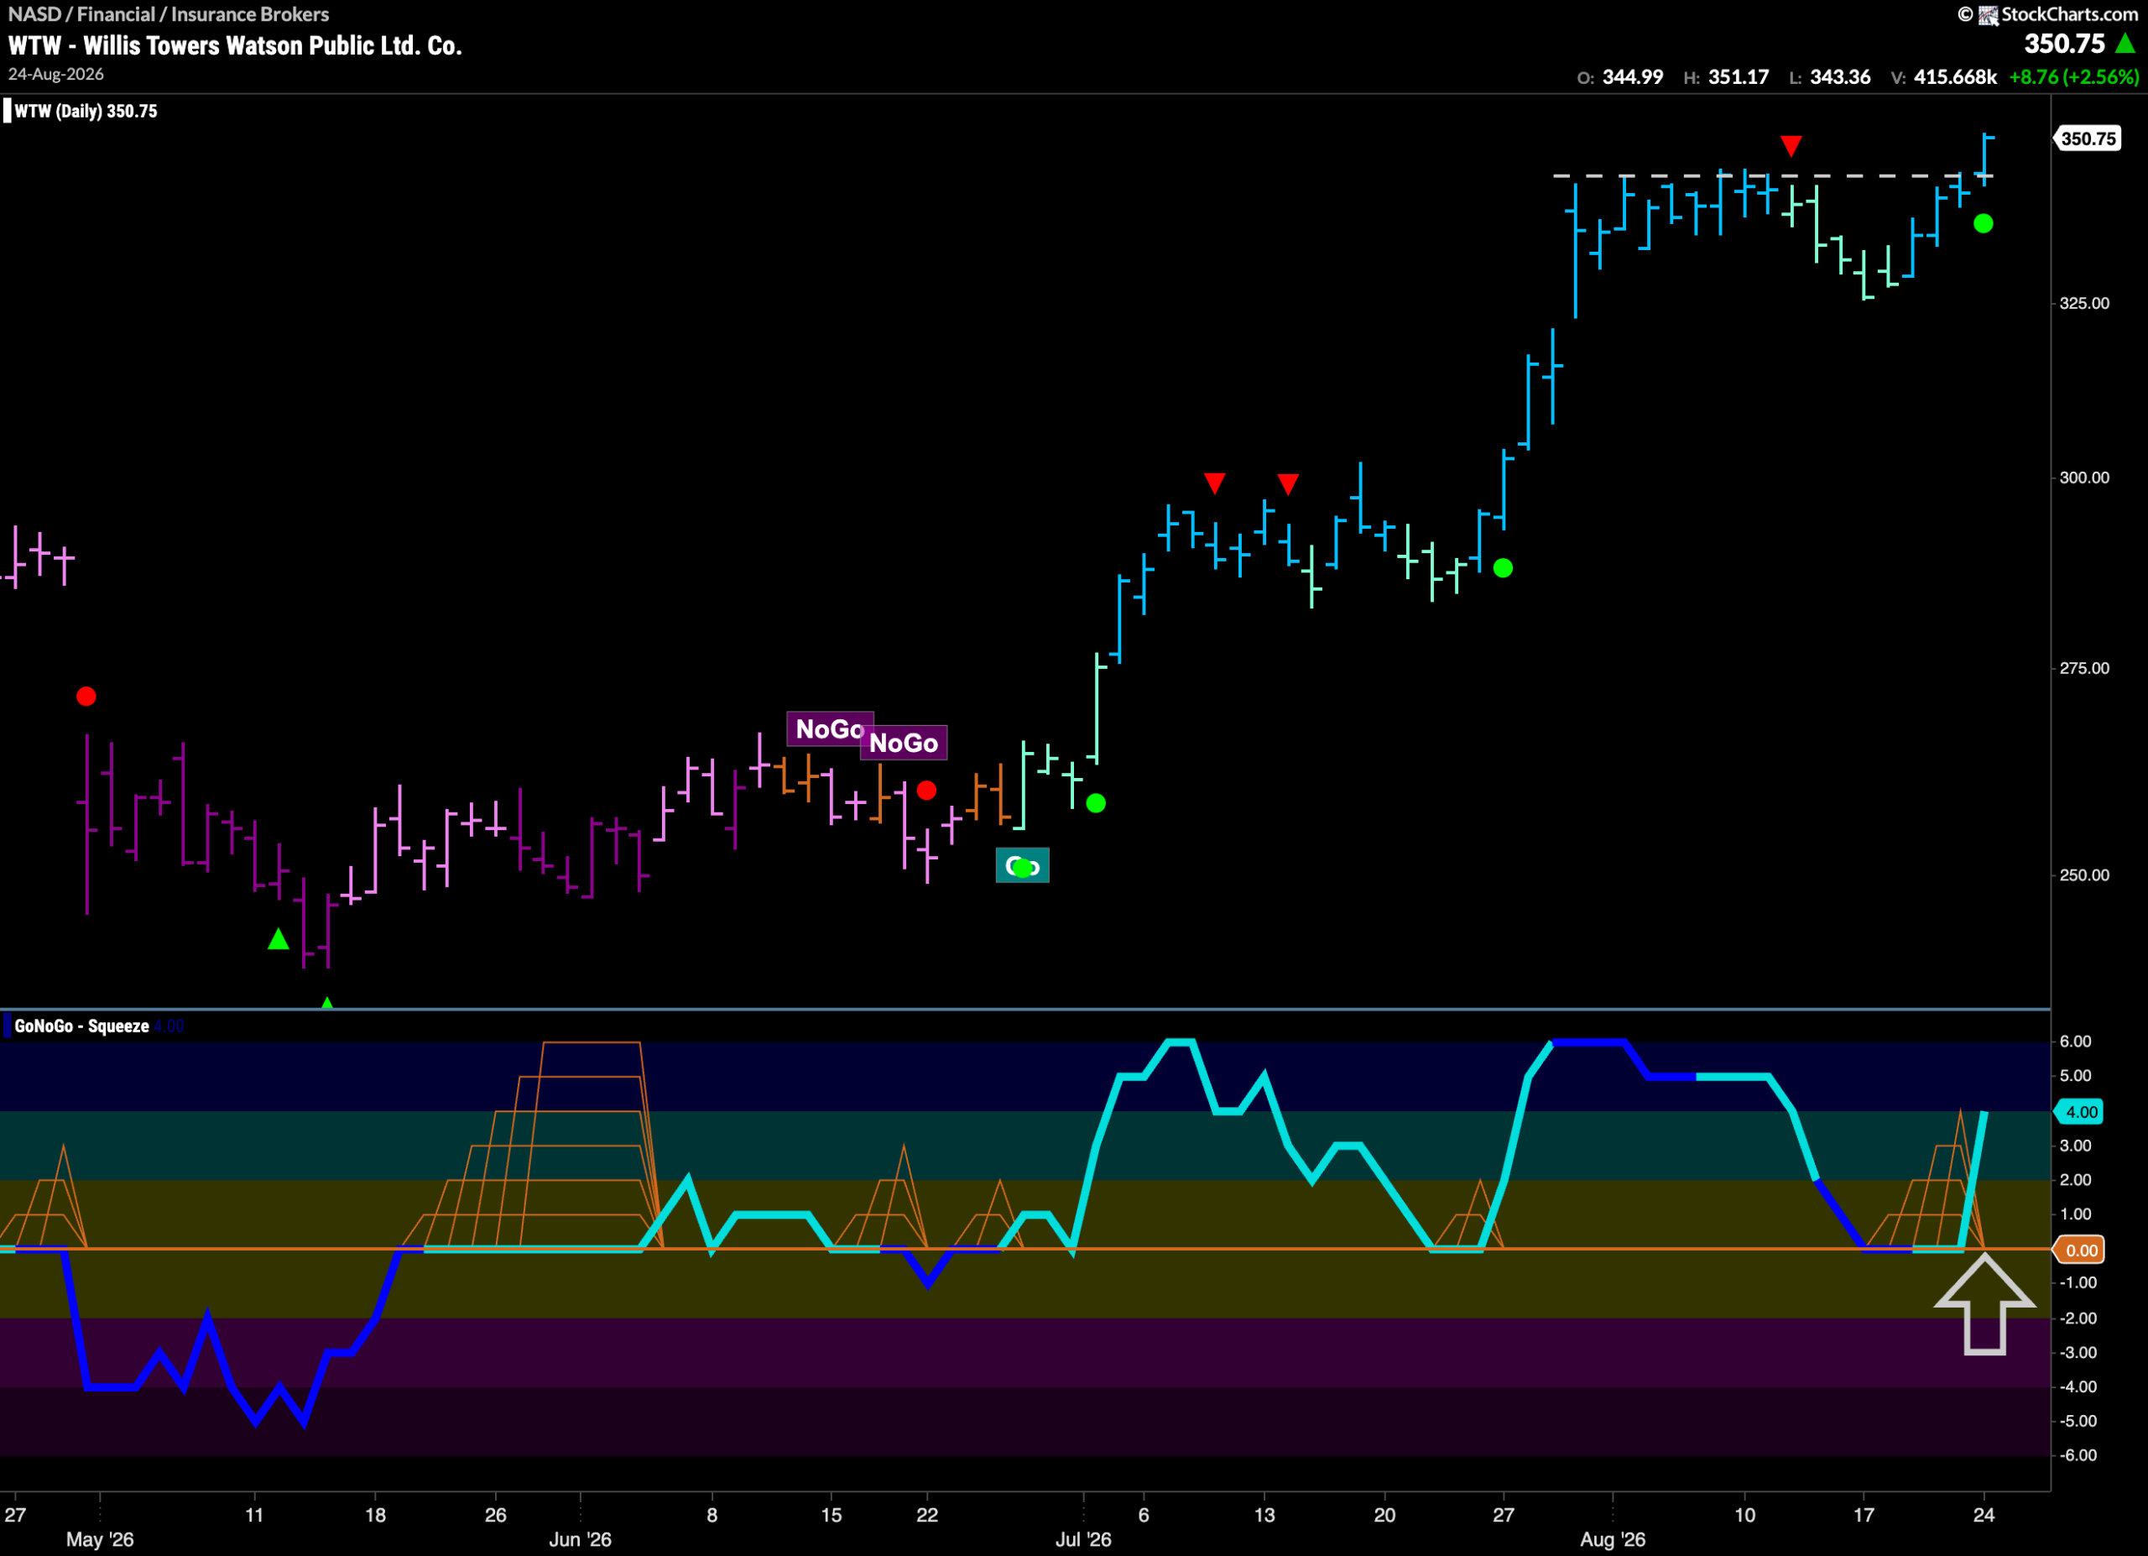This screenshot has height=1556, width=2148.
Task: Click the WTW (Daily) 350.75 legend
Action: [x=86, y=111]
